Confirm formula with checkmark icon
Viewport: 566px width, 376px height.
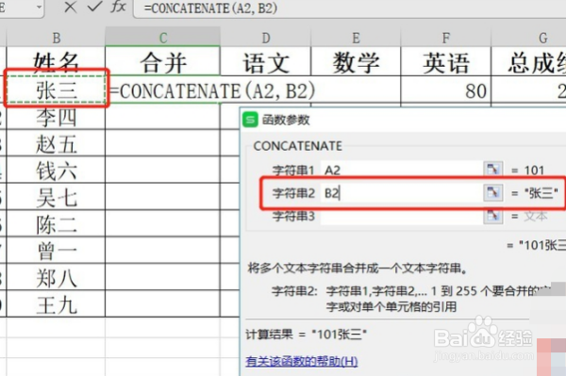pyautogui.click(x=94, y=7)
